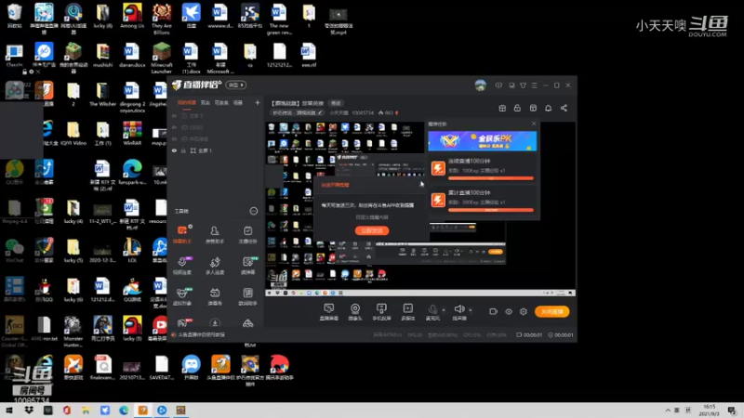744x418 pixels.
Task: Toggle visibility of the 全屏 1 source
Action: click(174, 150)
